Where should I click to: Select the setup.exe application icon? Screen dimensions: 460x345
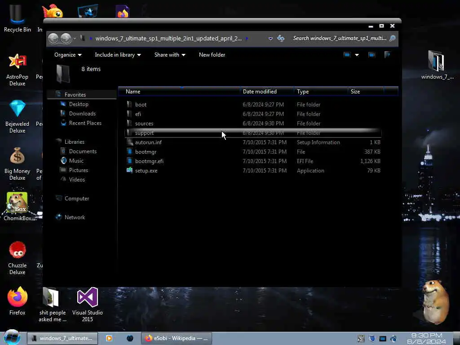129,170
